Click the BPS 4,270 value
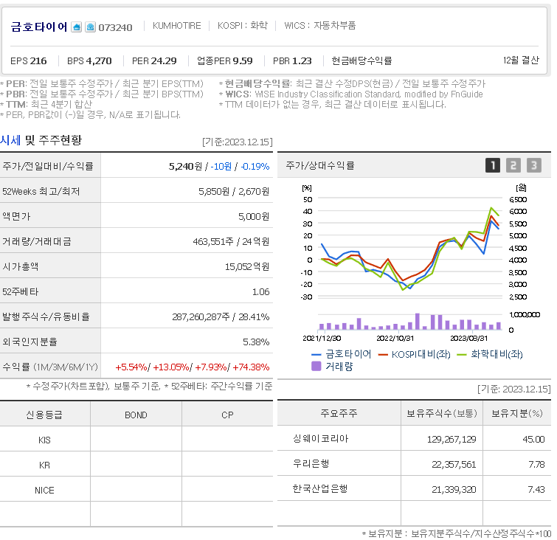 [x=89, y=60]
